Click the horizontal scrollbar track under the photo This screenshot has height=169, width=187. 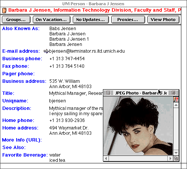pyautogui.click(x=138, y=158)
